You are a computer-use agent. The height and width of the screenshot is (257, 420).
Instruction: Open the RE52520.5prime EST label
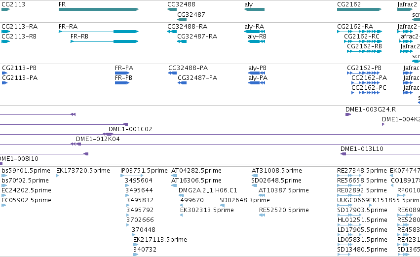tap(284, 210)
